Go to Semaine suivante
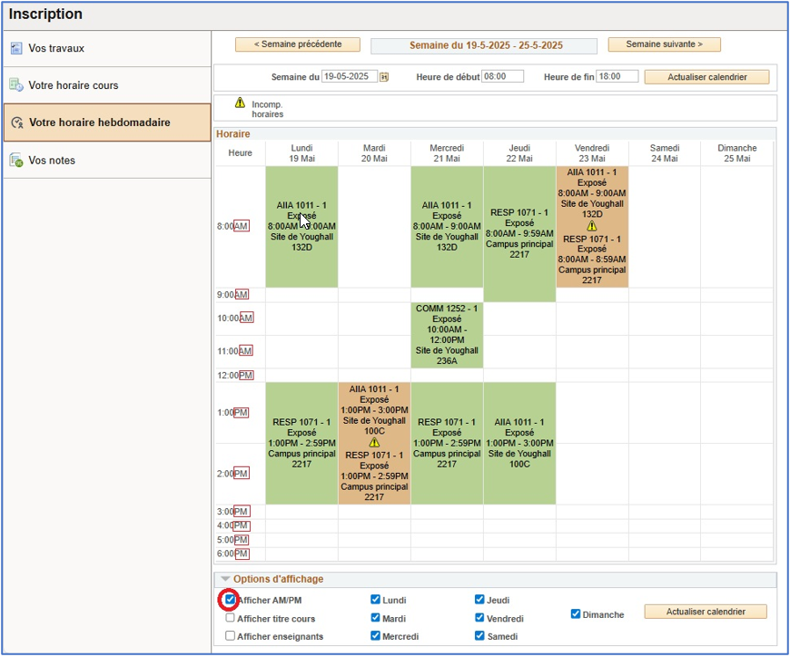790x657 pixels. (x=664, y=44)
